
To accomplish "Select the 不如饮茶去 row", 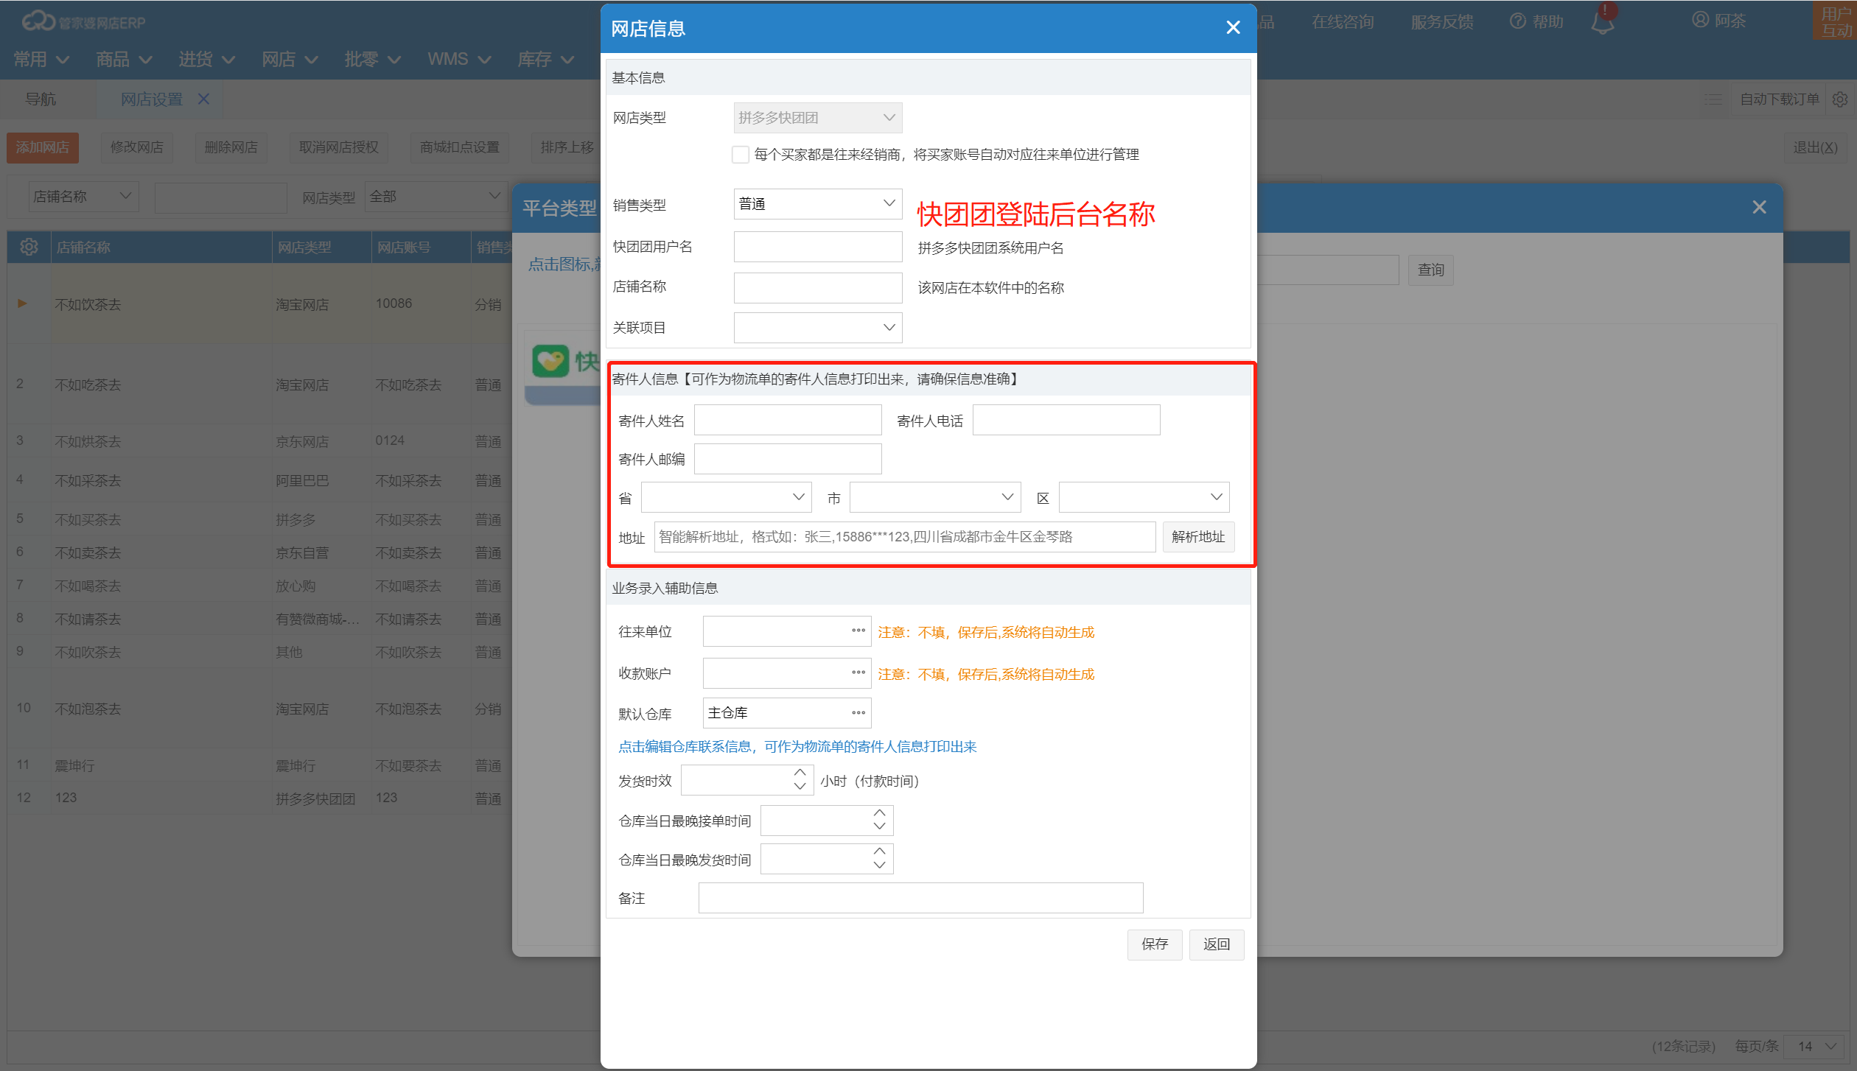I will click(259, 303).
